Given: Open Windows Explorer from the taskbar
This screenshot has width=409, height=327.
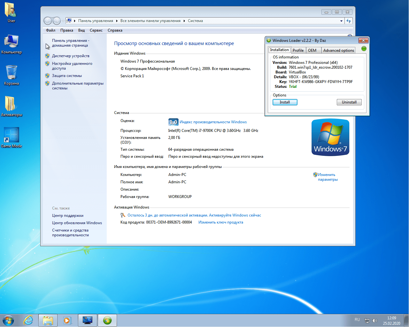Looking at the screenshot, I should click(x=48, y=320).
